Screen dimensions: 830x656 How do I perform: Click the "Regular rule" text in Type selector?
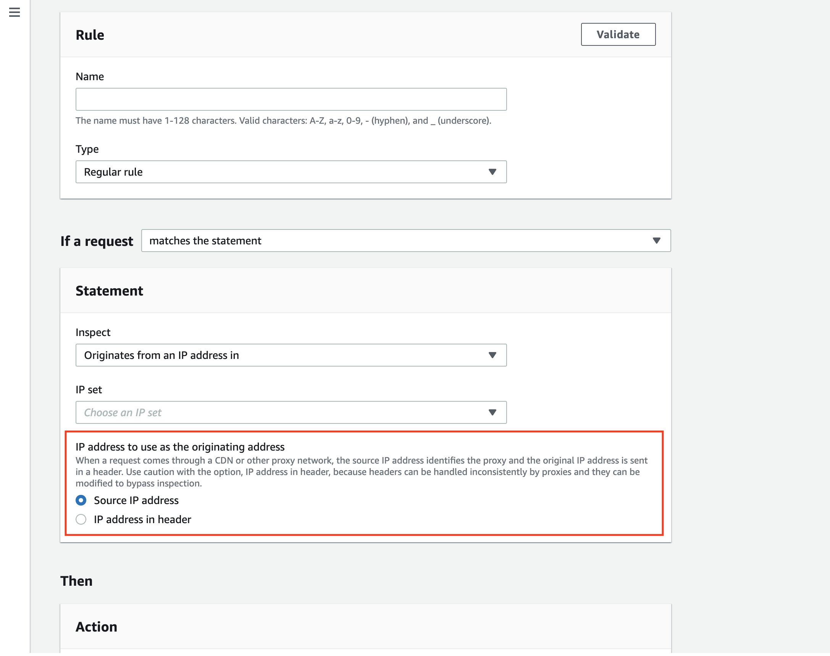pyautogui.click(x=113, y=172)
